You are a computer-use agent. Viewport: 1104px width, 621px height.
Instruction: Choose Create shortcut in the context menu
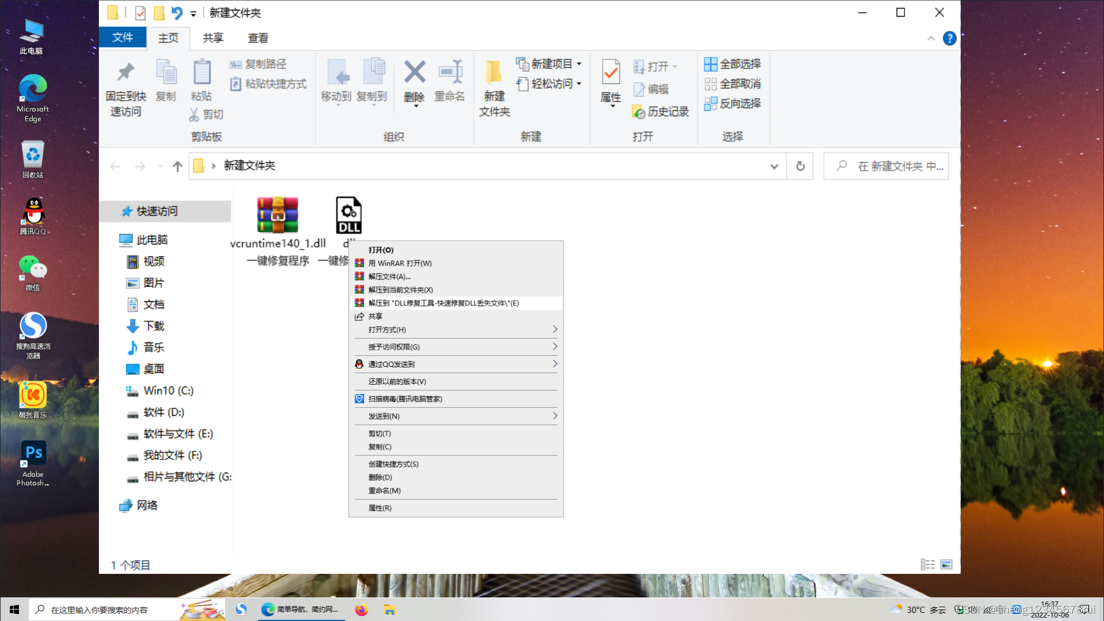pos(456,464)
